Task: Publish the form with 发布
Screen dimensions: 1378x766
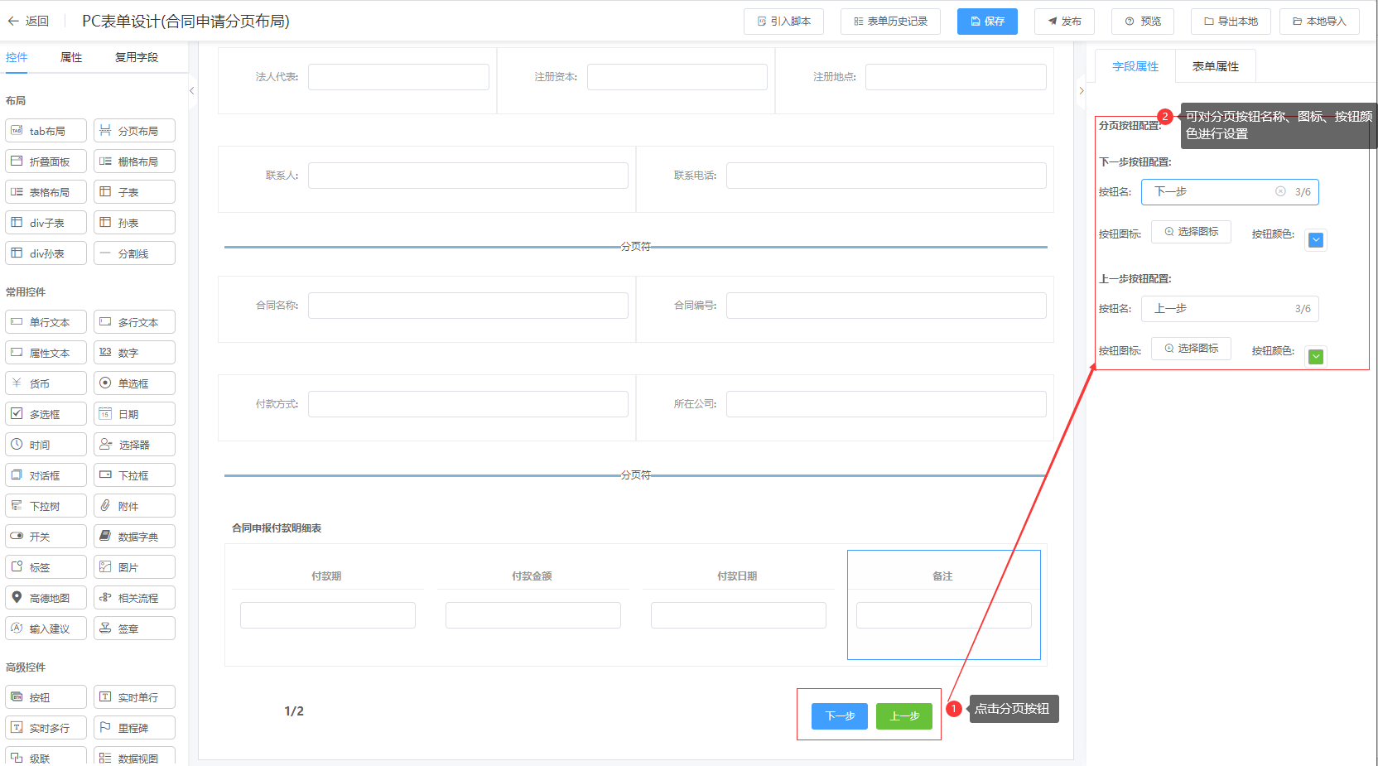Action: point(1064,22)
